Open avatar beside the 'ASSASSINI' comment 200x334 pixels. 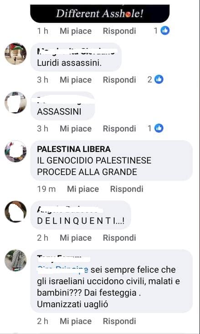[x=15, y=103]
